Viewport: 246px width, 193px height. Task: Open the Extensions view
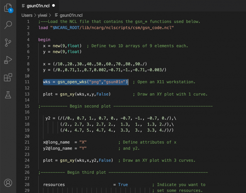(8, 77)
